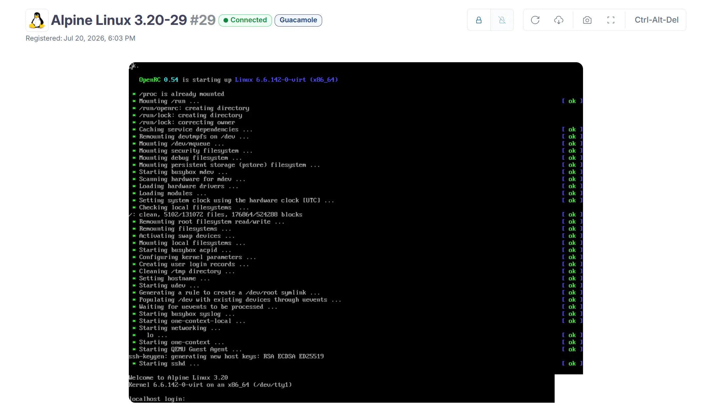
Task: Click "Mounting /dev/mqueue ..." line
Action: [x=182, y=144]
